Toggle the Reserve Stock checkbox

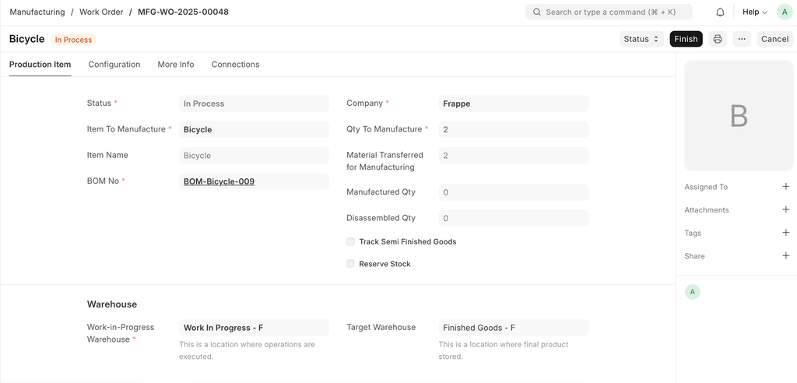coord(351,264)
